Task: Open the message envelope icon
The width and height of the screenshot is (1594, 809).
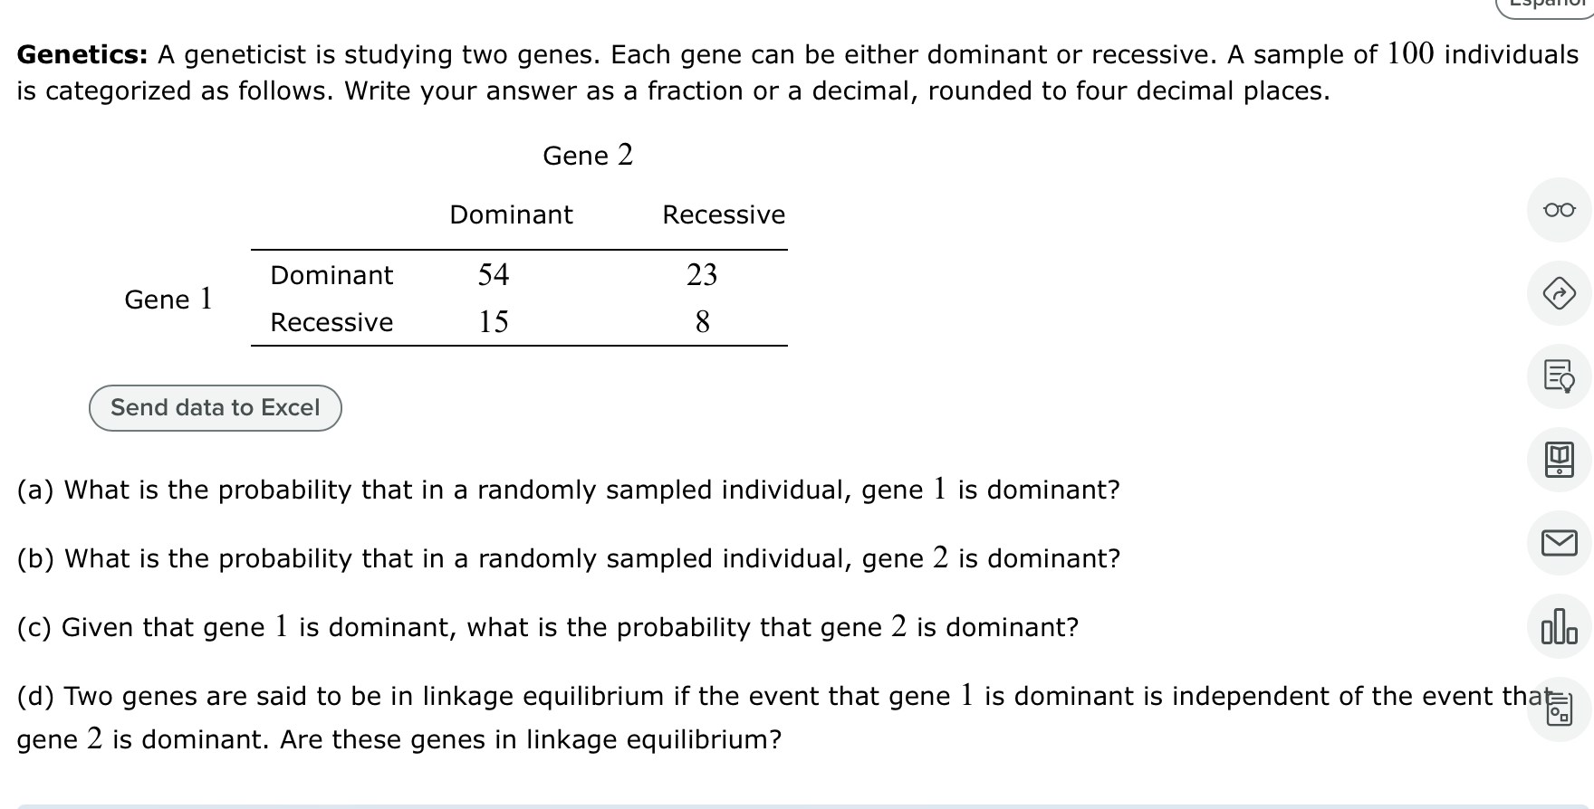Action: (x=1560, y=543)
